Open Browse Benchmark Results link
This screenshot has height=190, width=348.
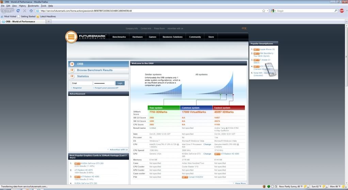click(95, 70)
